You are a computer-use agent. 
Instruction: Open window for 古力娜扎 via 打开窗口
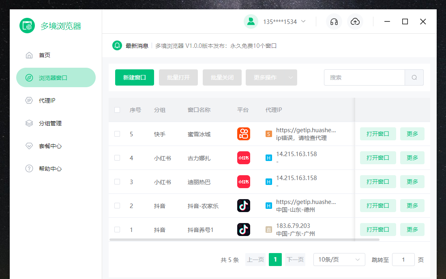tap(378, 158)
